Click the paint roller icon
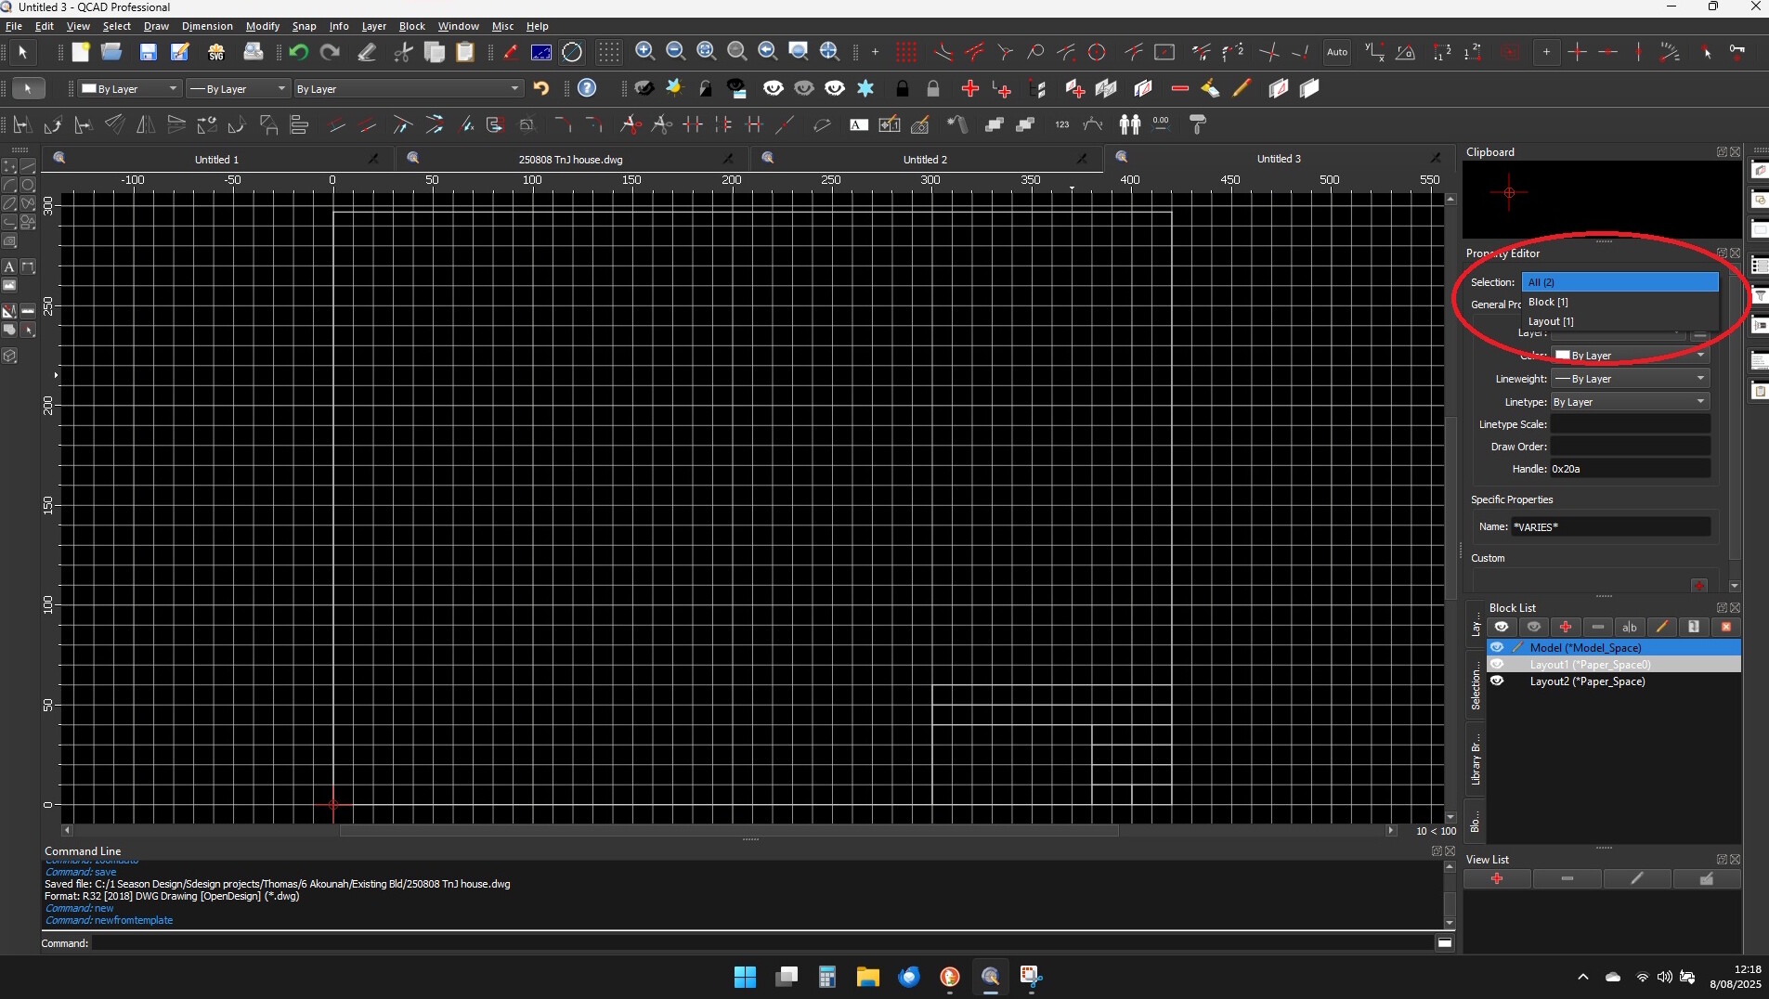Viewport: 1769px width, 999px height. pyautogui.click(x=1198, y=123)
